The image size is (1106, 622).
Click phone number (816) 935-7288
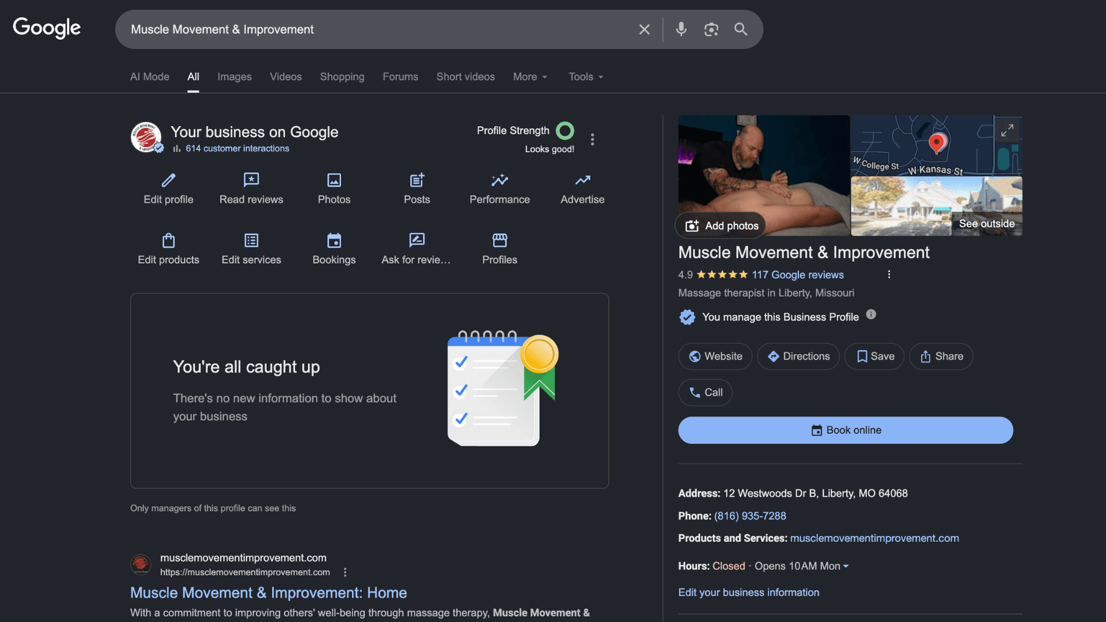coord(750,516)
